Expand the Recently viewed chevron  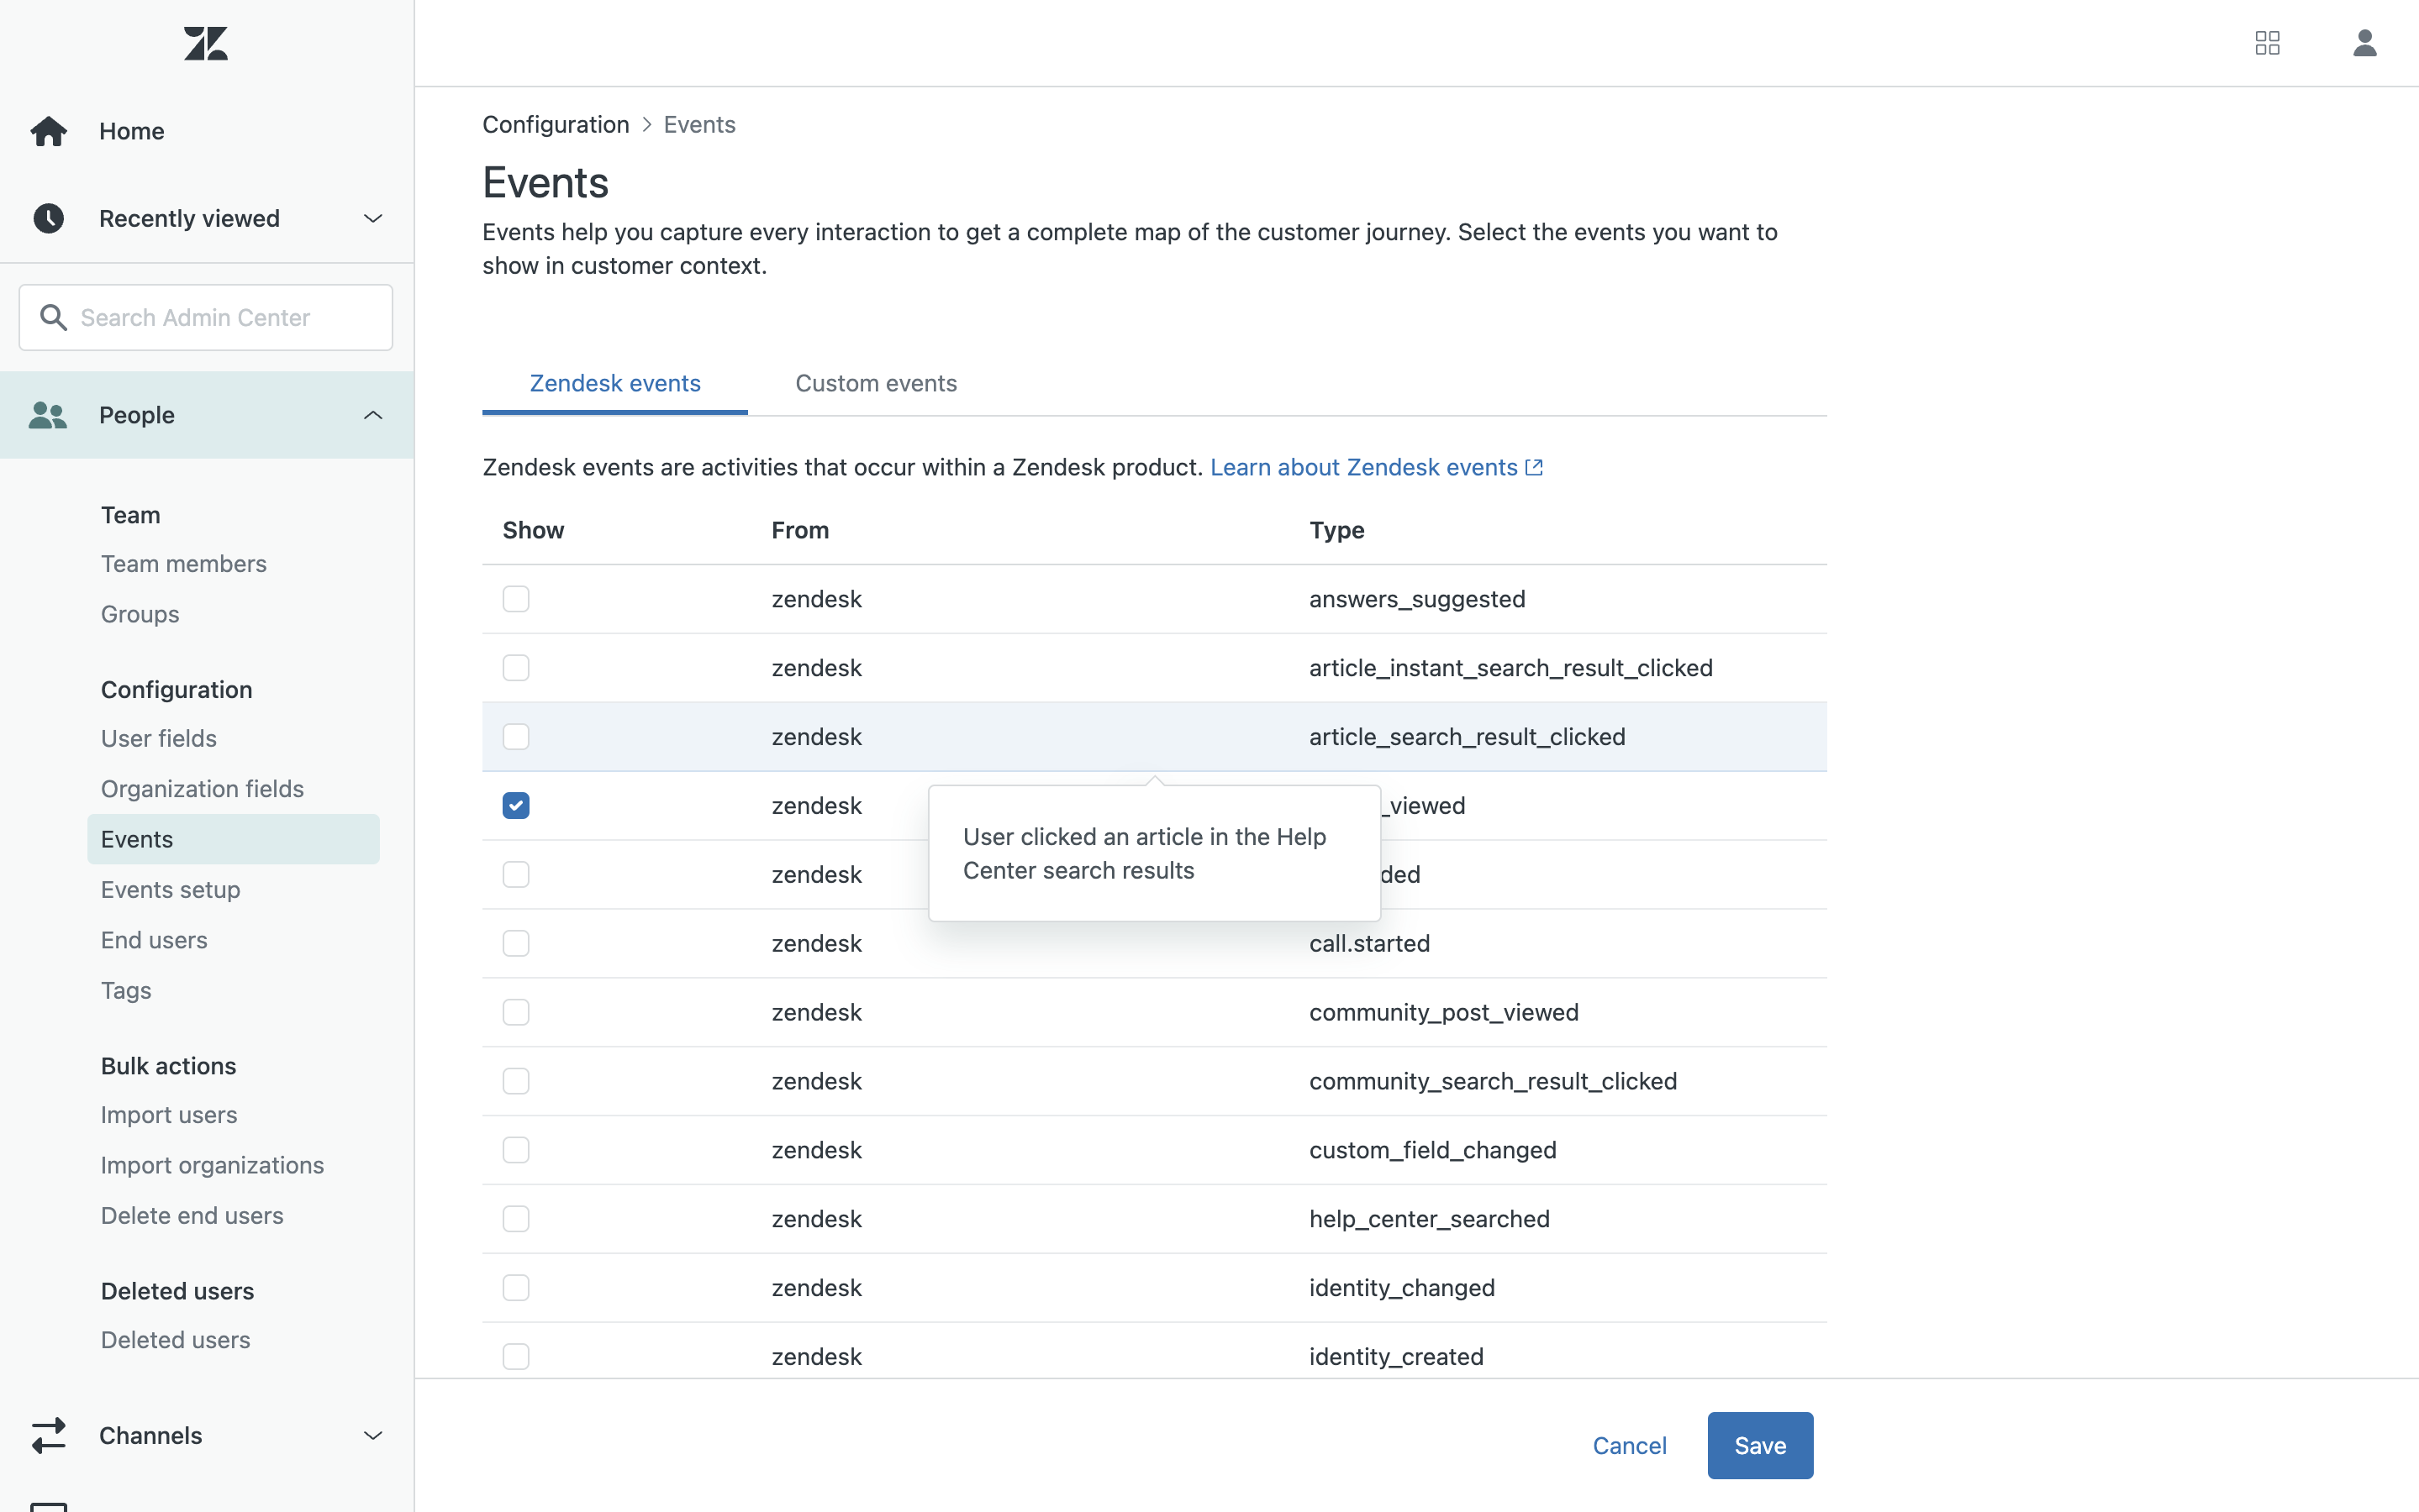373,218
